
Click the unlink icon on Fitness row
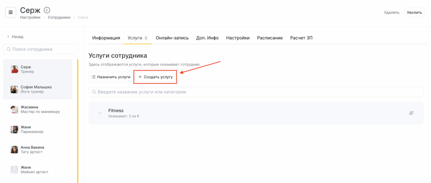tap(411, 113)
